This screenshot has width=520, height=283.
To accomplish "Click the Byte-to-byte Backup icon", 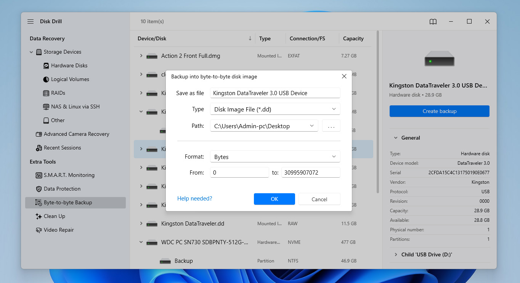I will [x=39, y=203].
